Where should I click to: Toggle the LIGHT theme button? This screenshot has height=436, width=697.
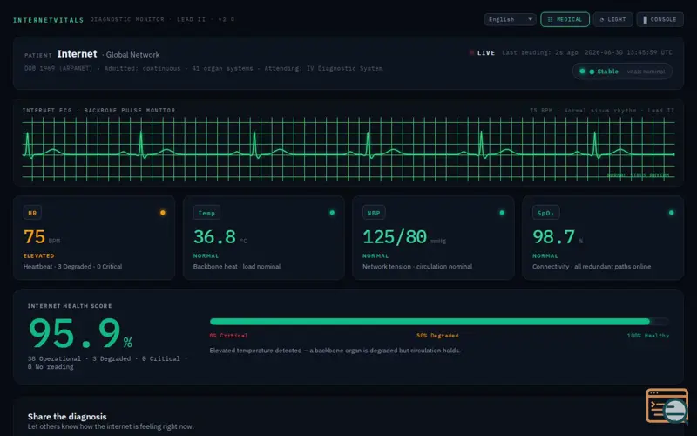pos(612,19)
